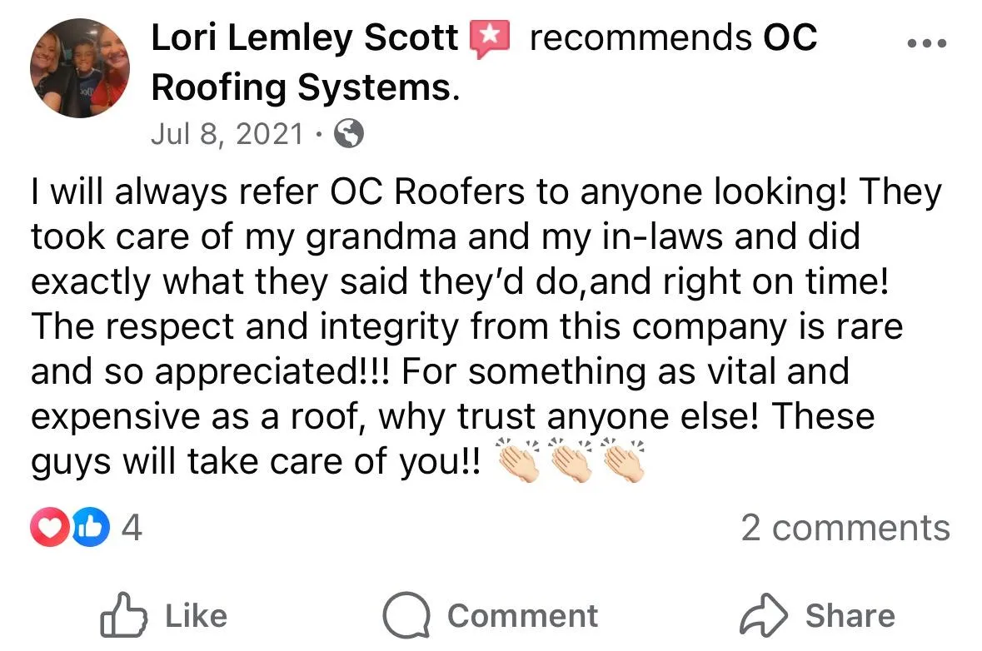982x651 pixels.
Task: Click the blue thumbs-up reaction icon
Action: tap(91, 526)
